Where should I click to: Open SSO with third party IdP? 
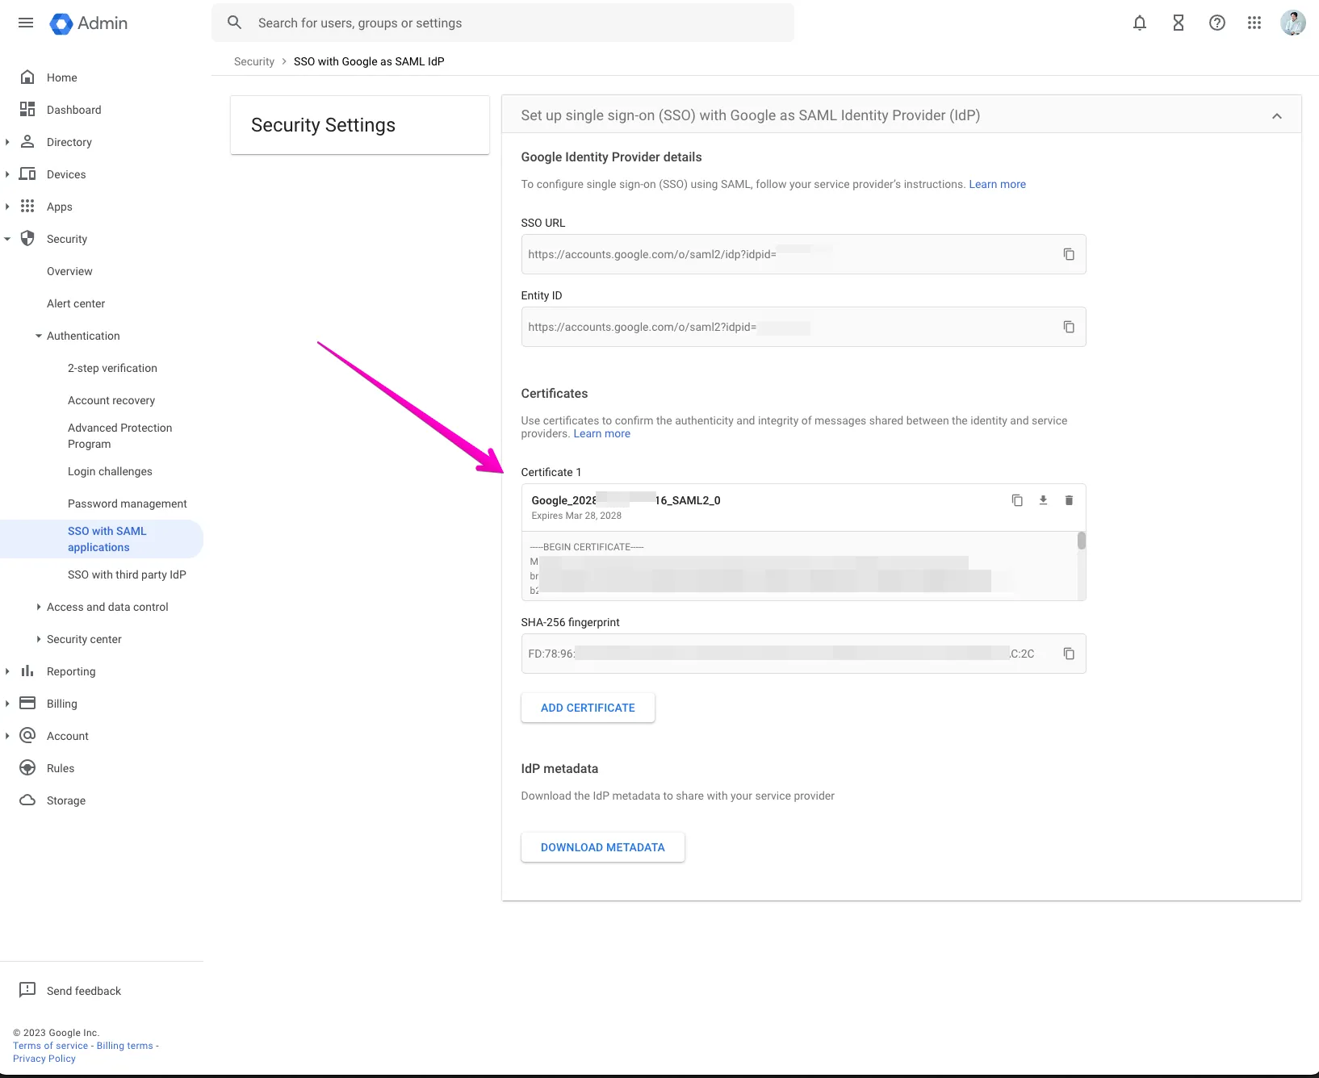point(127,575)
